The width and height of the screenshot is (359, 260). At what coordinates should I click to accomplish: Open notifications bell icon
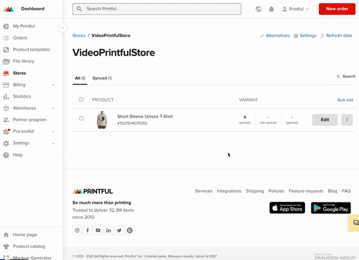(x=271, y=9)
